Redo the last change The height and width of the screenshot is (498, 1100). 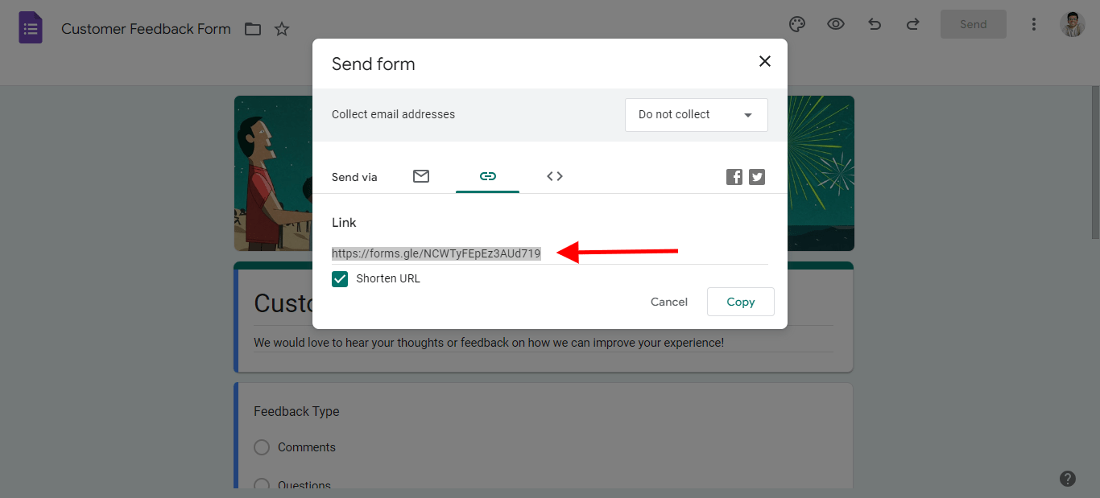(912, 24)
